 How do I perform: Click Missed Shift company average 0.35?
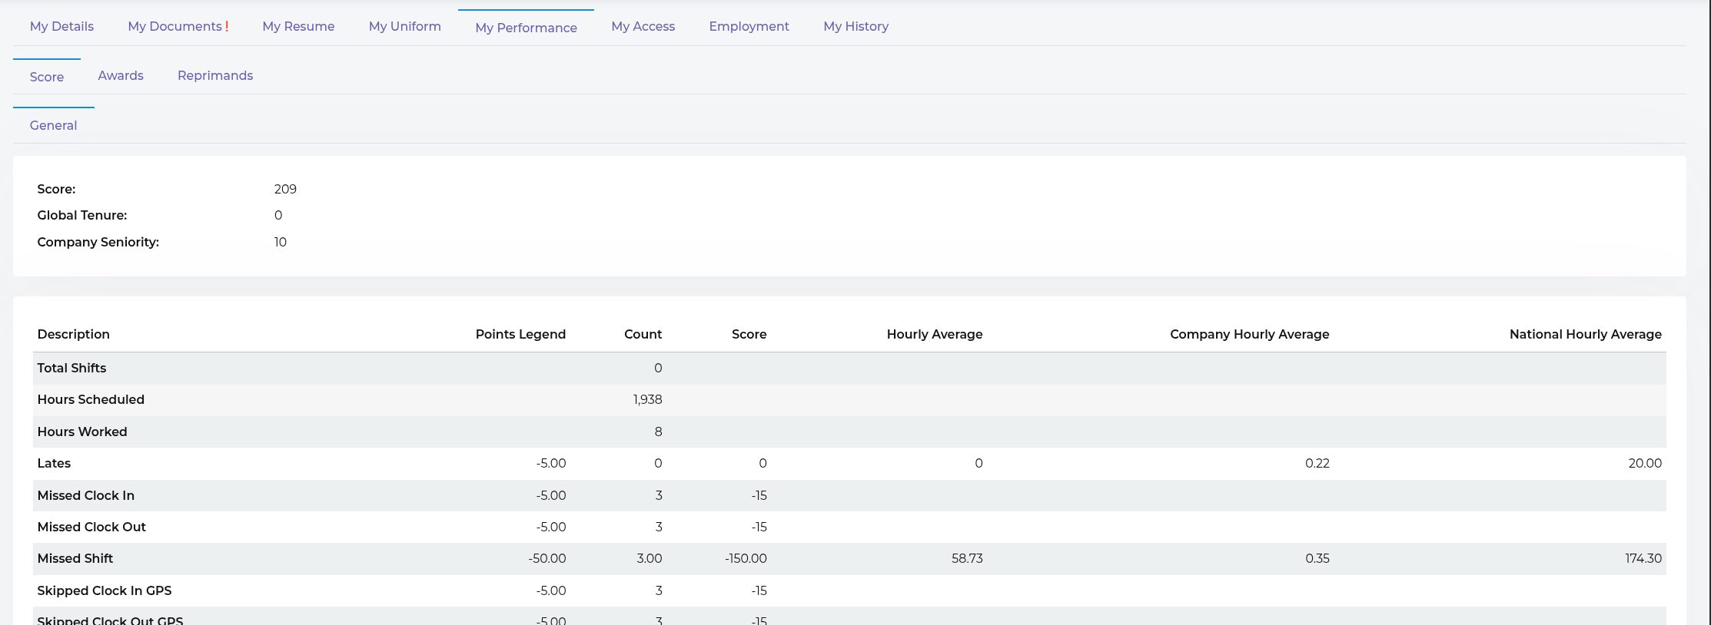[1317, 558]
